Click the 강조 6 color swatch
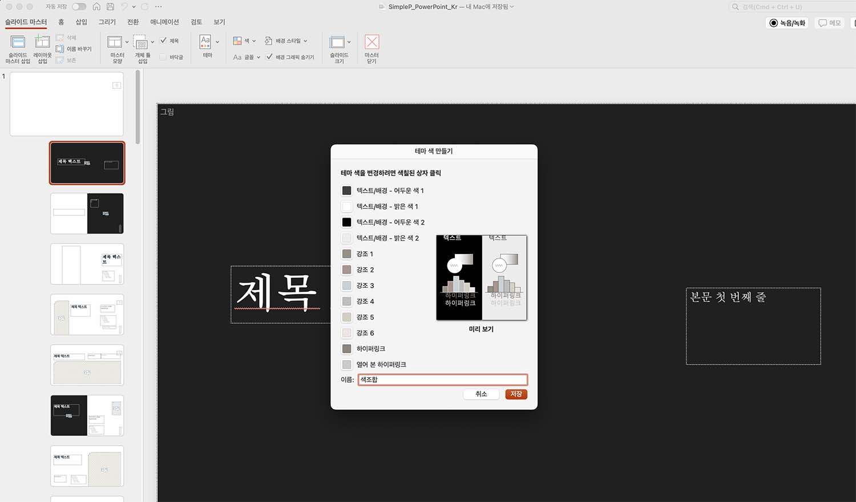Screen dimensions: 856x502 [x=346, y=333]
